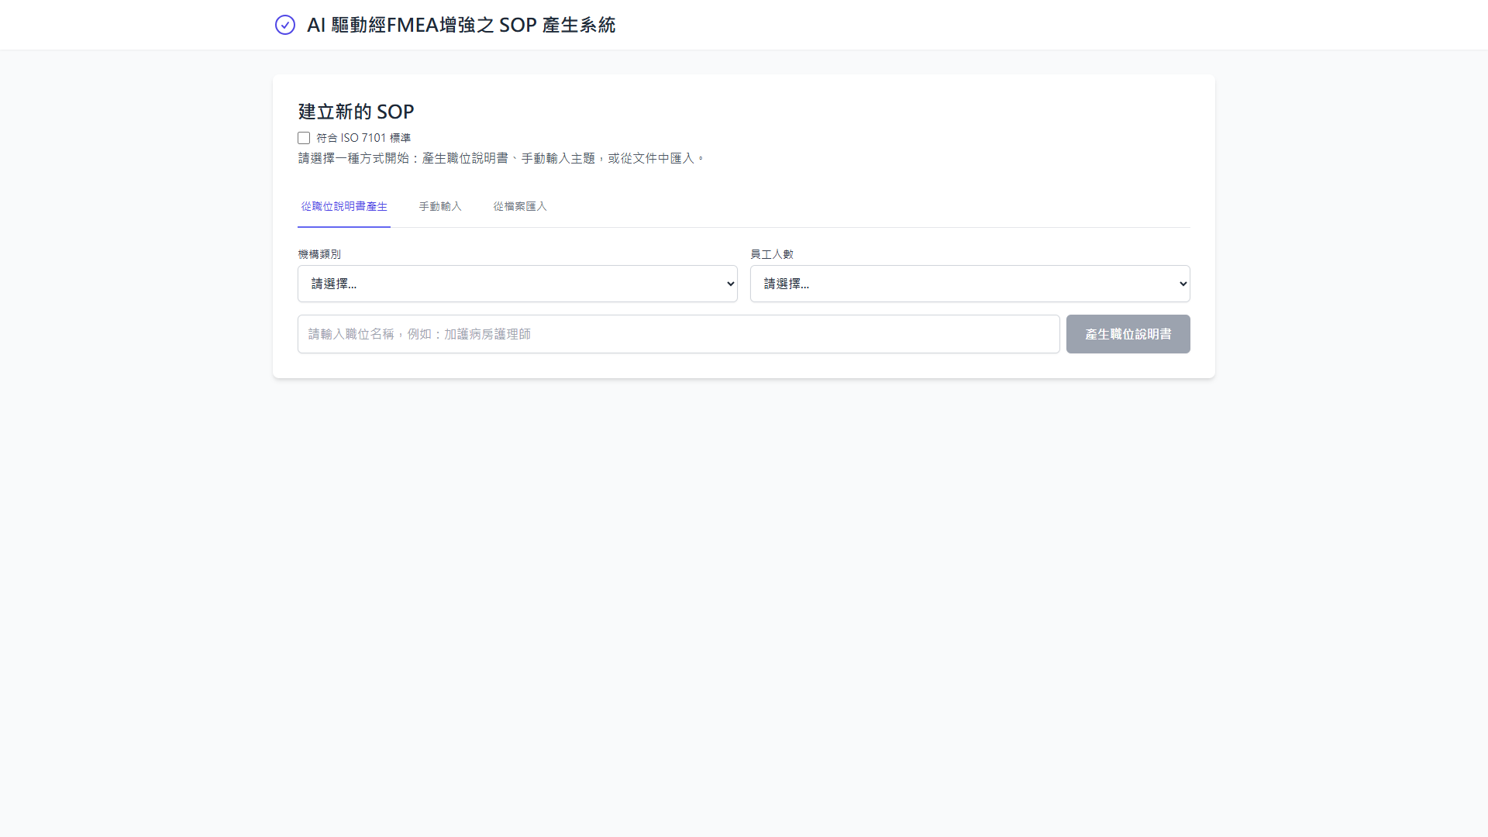Click the instruction text starting 請選擇一種方式開始
1488x837 pixels.
(501, 158)
